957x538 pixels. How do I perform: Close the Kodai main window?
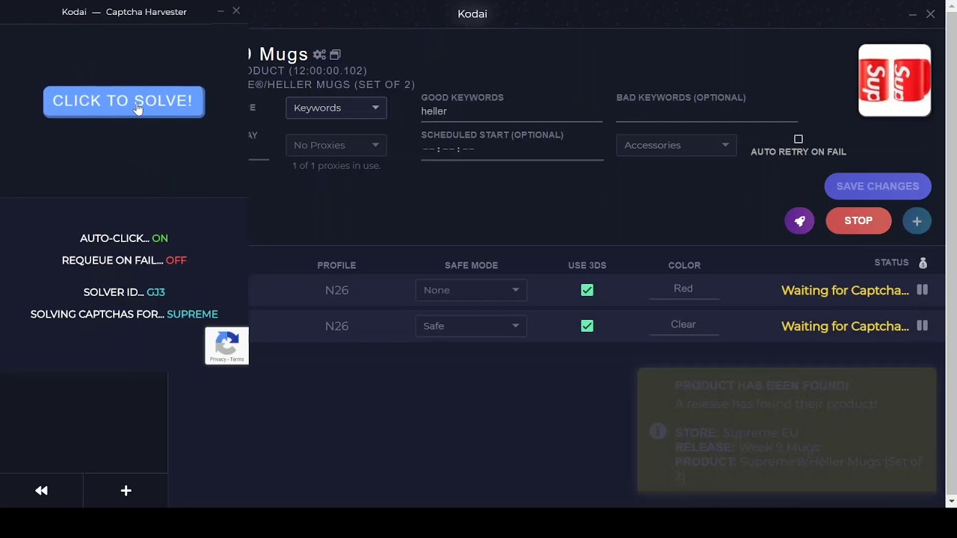point(930,13)
